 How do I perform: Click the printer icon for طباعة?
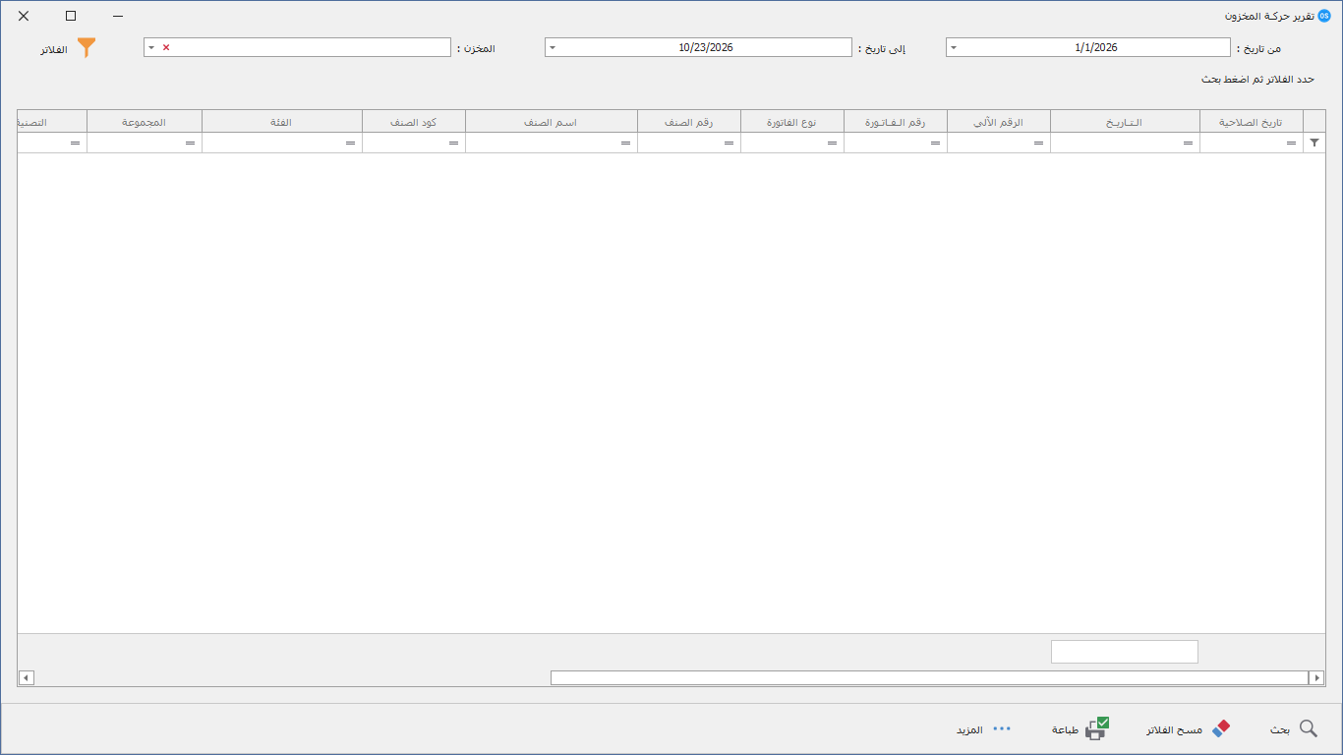[1096, 728]
